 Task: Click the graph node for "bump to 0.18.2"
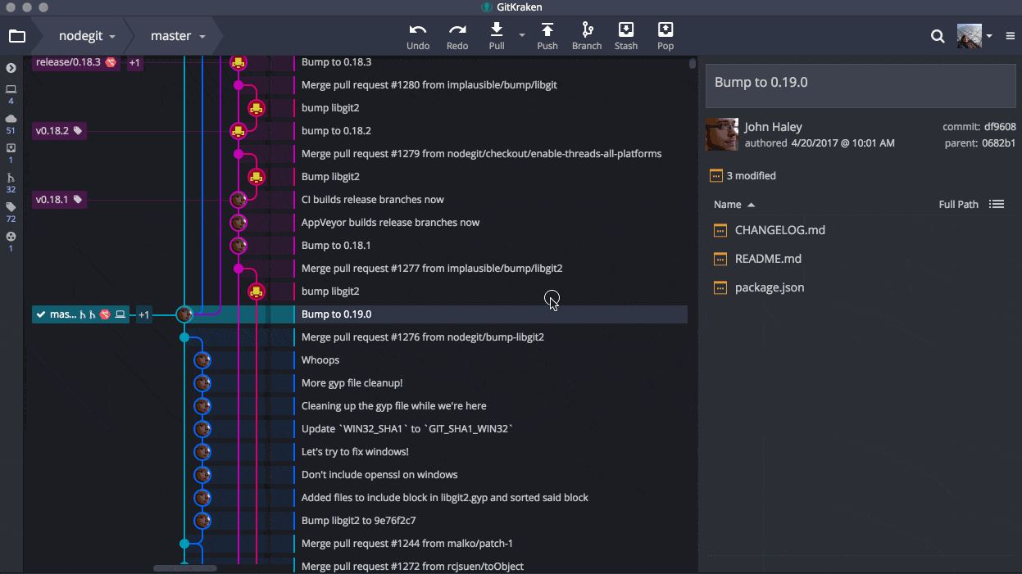[238, 131]
